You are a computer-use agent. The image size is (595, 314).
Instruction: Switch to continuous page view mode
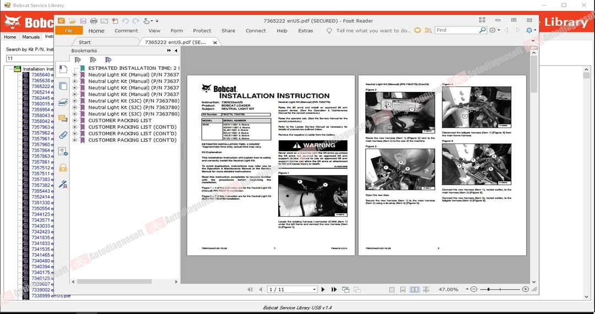click(403, 289)
